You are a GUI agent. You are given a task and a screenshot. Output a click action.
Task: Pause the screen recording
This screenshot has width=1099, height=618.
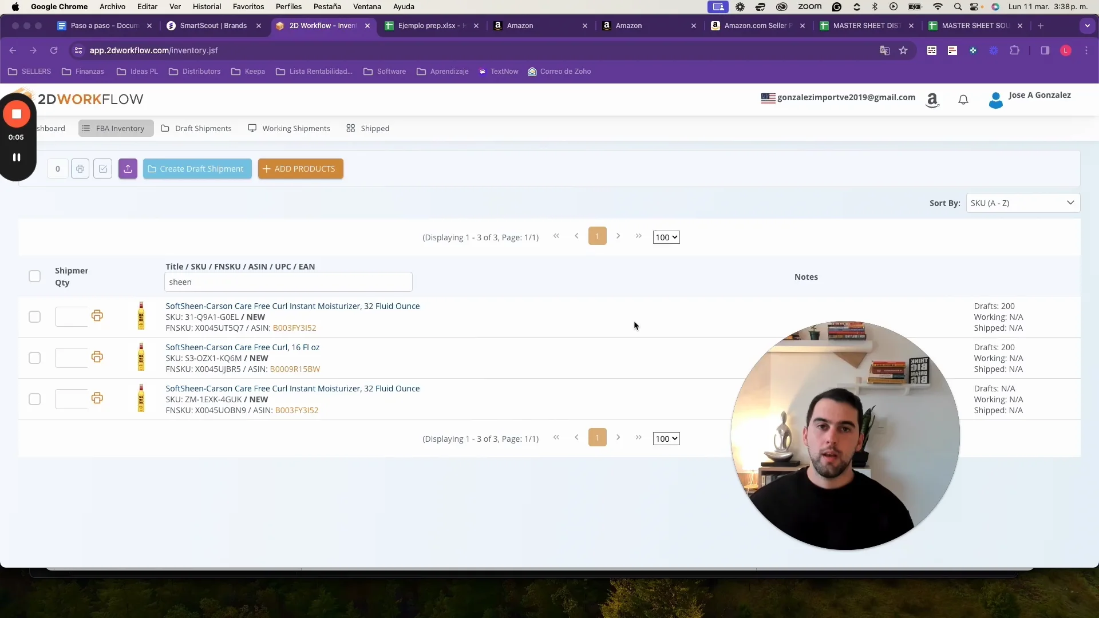point(17,157)
